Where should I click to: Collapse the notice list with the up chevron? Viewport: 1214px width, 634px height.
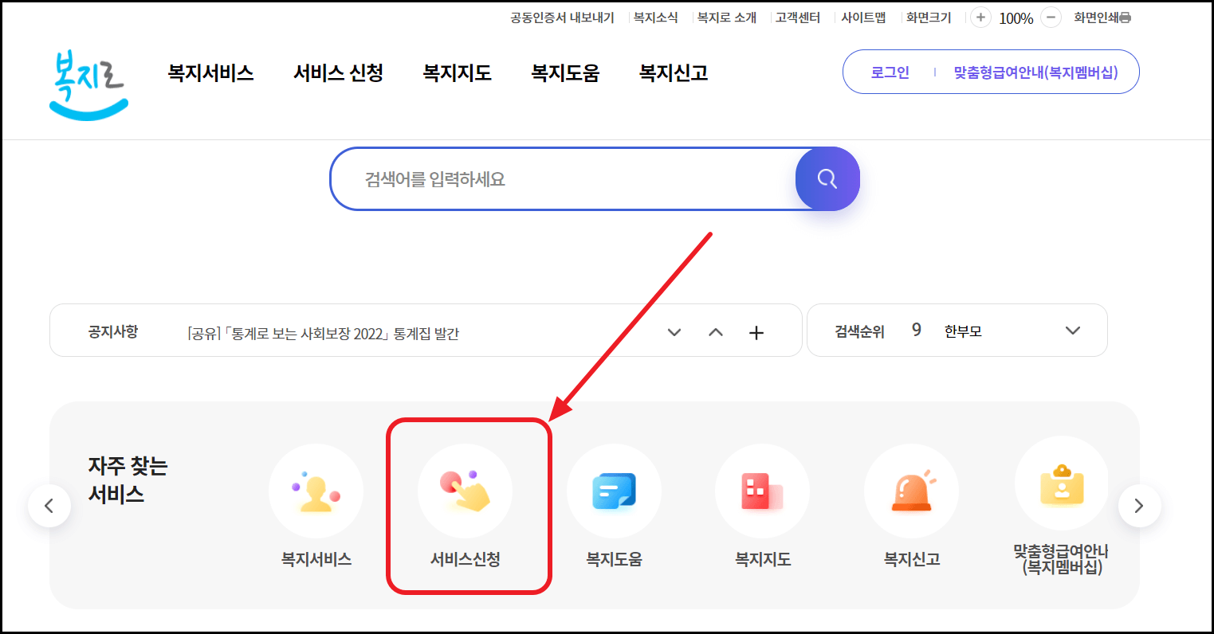click(715, 332)
